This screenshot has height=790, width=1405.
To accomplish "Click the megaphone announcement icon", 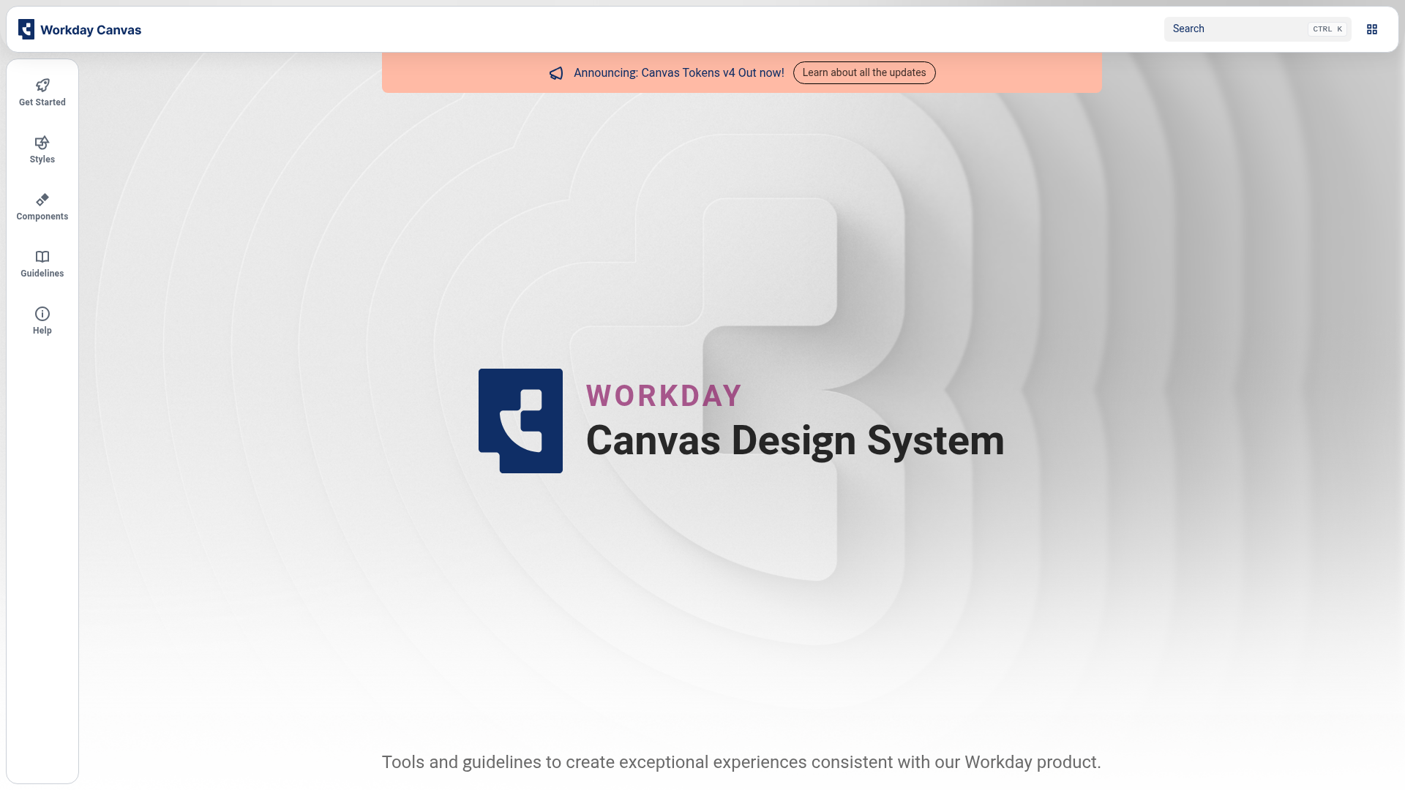I will tap(556, 73).
